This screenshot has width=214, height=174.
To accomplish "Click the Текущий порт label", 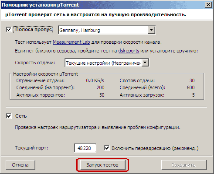I will 31,148.
